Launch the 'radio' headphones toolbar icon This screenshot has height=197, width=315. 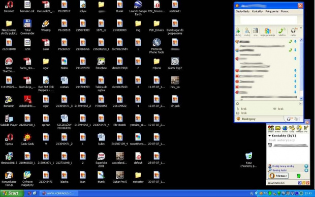pyautogui.click(x=293, y=32)
